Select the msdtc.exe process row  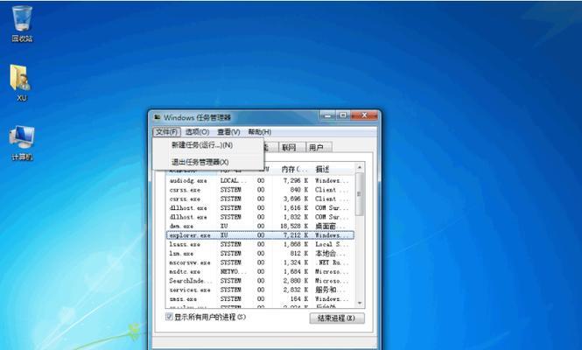click(x=260, y=271)
